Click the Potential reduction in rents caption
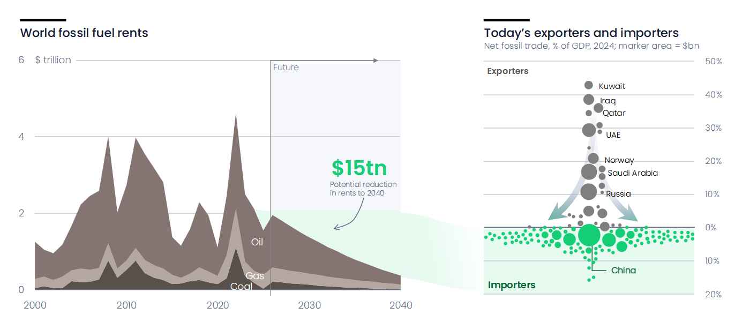Image resolution: width=742 pixels, height=315 pixels. point(363,189)
